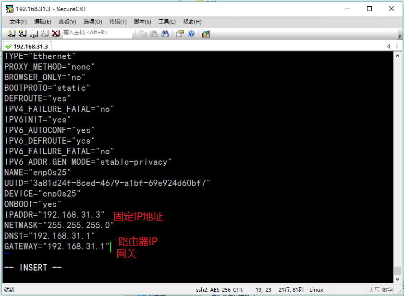Click the TYPE="Ethernet" line
The image size is (404, 296).
pos(40,56)
